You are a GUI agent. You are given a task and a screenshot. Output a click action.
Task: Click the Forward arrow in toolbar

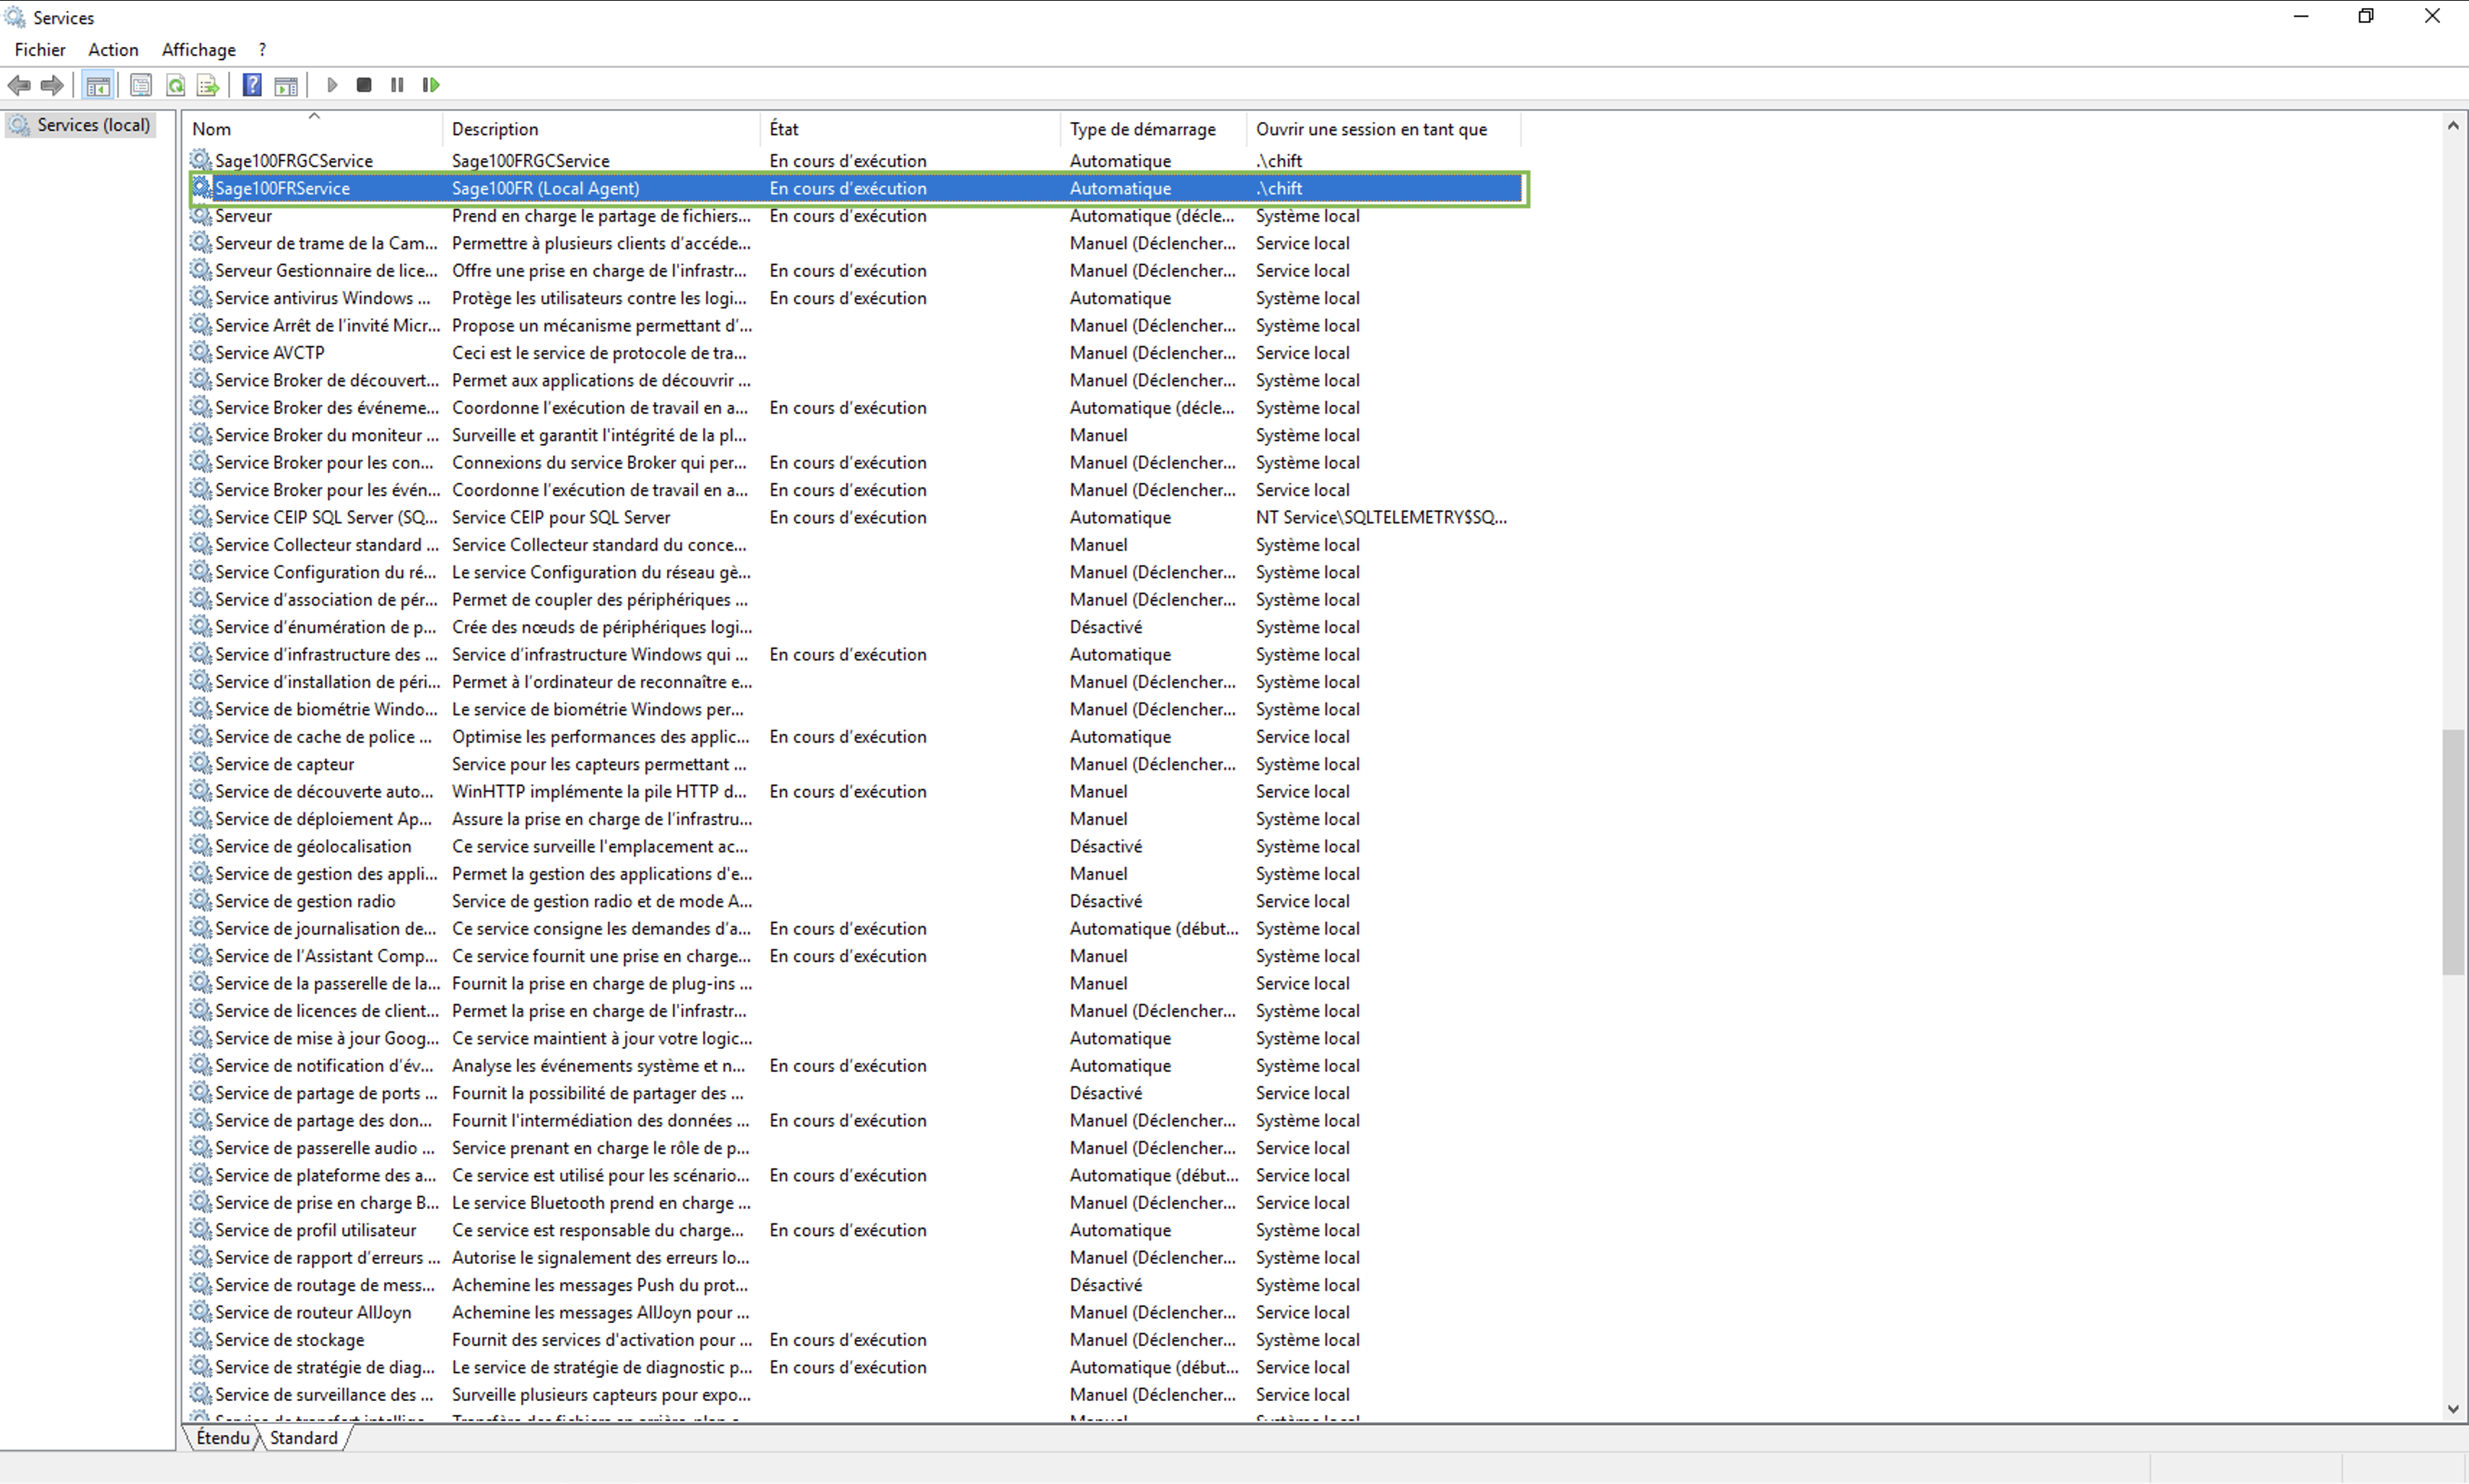52,85
